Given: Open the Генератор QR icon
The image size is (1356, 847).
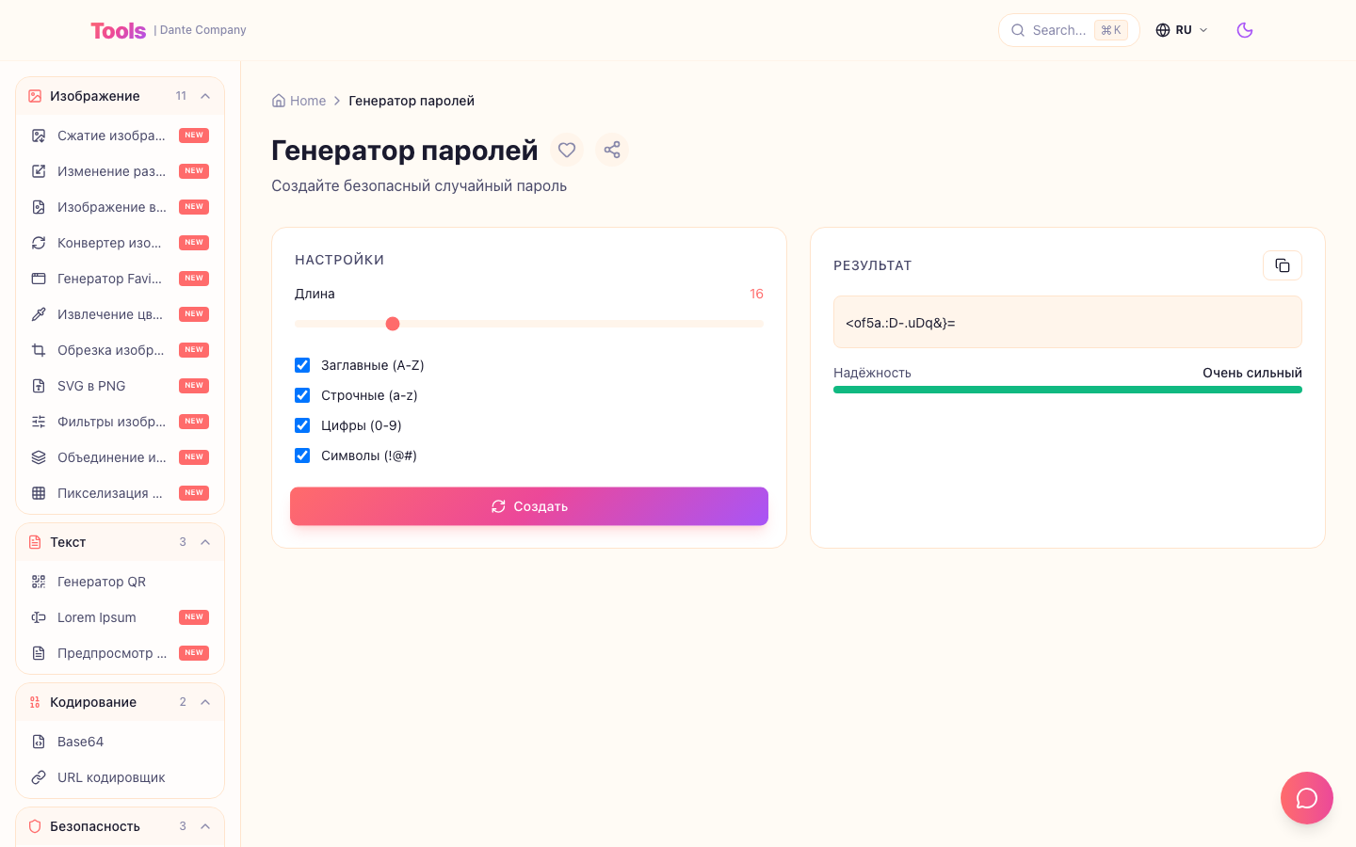Looking at the screenshot, I should [39, 582].
